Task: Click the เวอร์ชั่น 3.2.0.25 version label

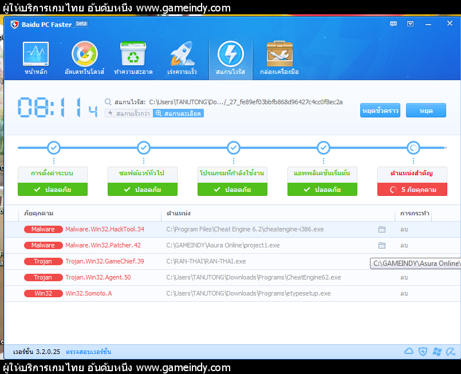Action: tap(37, 352)
